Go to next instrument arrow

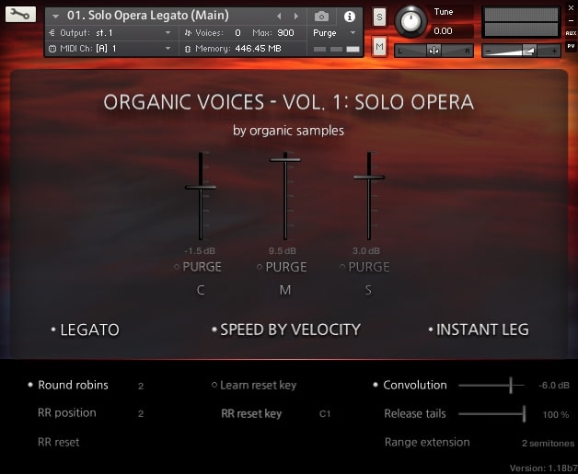click(x=295, y=17)
